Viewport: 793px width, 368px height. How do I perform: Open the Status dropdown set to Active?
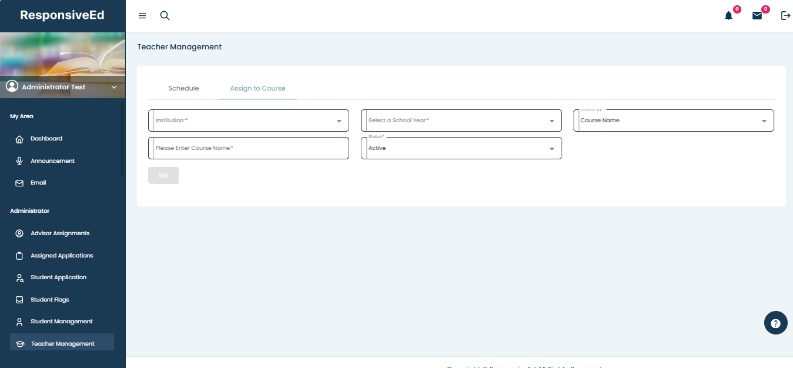(461, 148)
